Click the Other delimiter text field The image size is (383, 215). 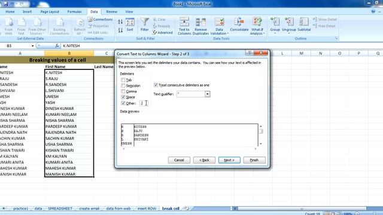[144, 103]
